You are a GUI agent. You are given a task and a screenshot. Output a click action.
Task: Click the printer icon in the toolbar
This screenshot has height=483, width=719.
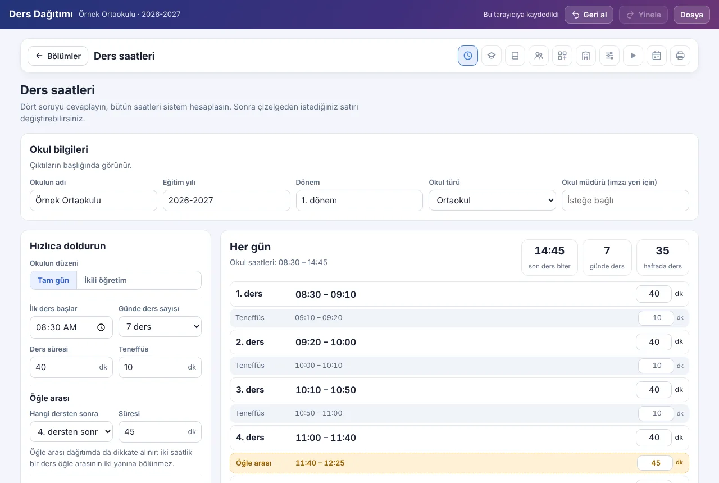tap(680, 56)
